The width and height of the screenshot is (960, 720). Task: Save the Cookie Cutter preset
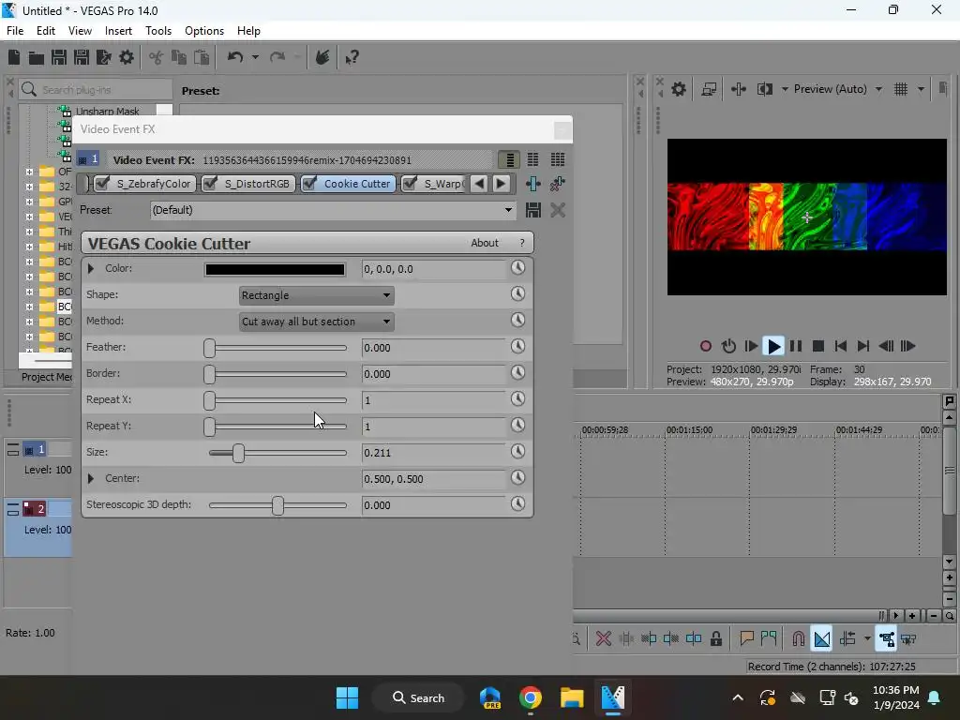coord(533,210)
